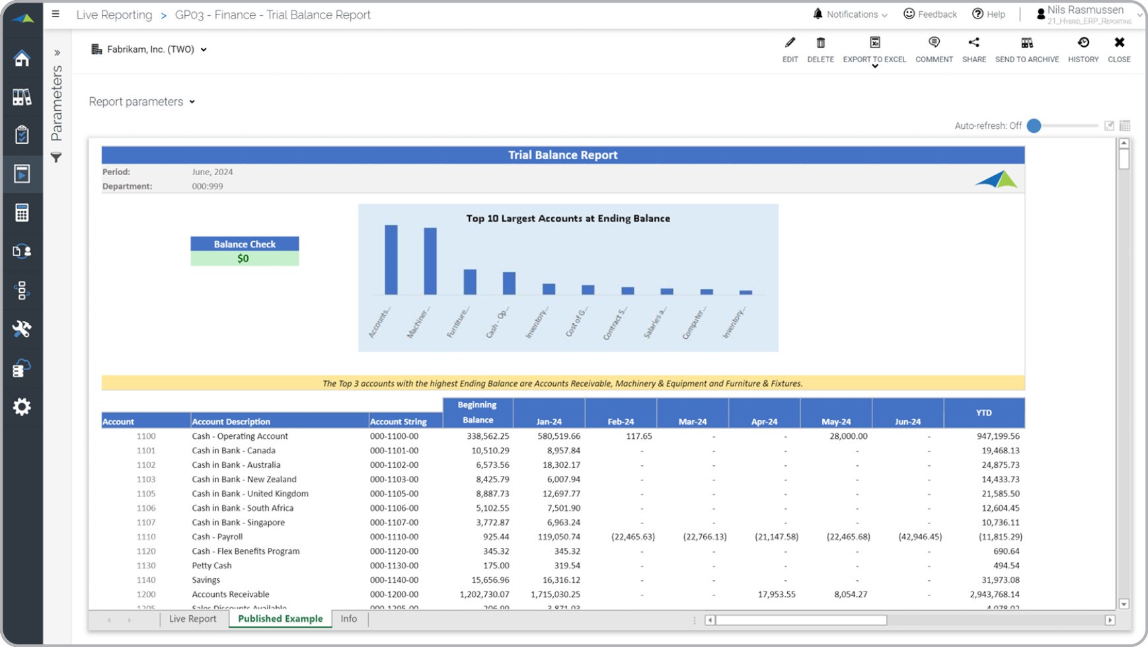Click the Delete trash icon
The image size is (1148, 647).
coord(820,43)
